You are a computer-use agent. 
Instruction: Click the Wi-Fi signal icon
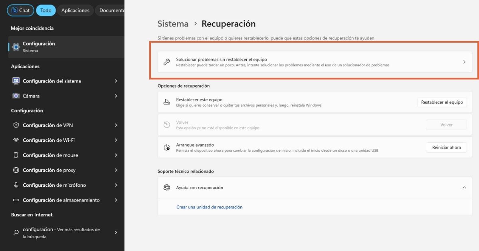(16, 140)
